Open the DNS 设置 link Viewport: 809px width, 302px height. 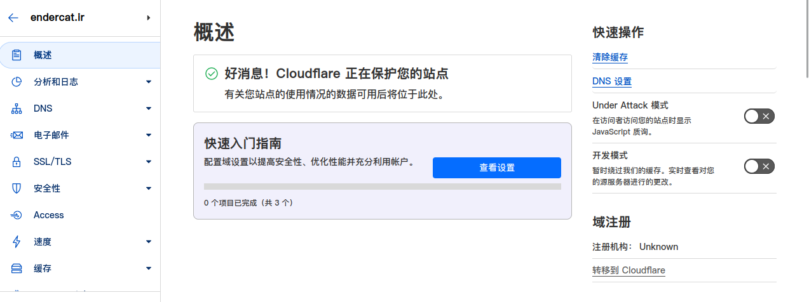point(612,81)
